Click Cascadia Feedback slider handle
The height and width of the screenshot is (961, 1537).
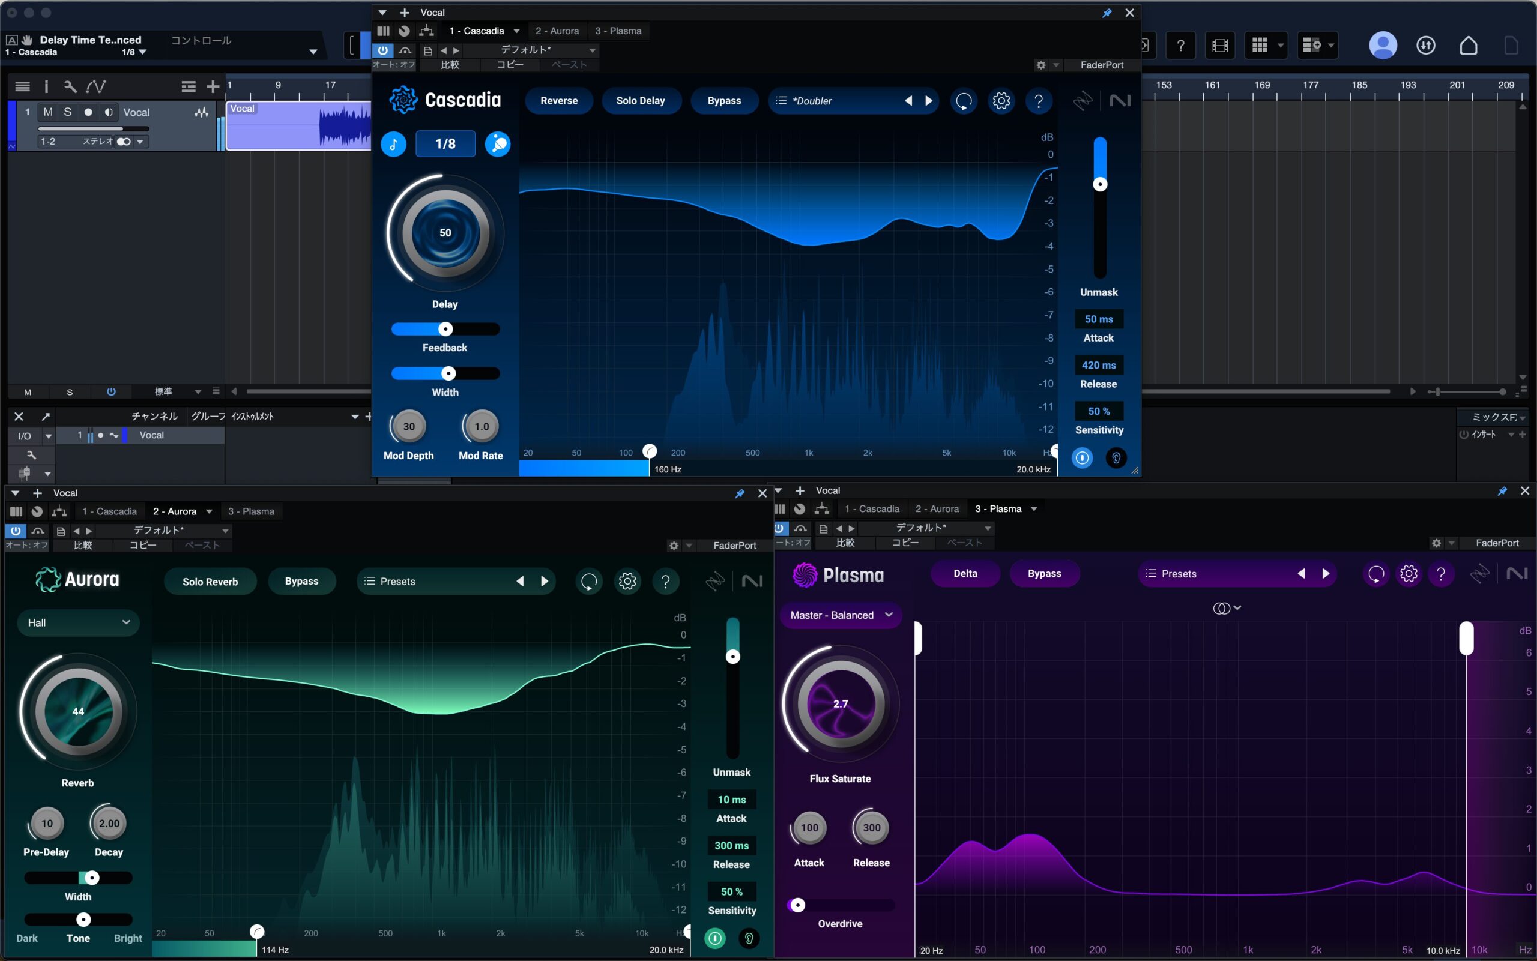coord(445,329)
